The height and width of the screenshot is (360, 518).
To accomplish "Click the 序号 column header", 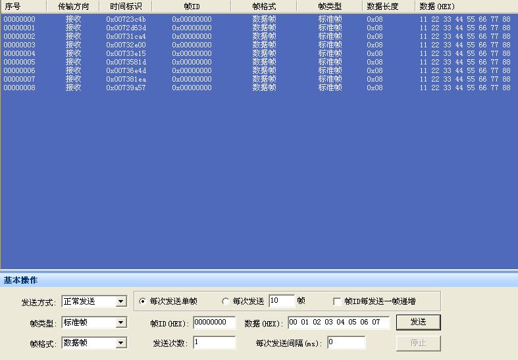I will pos(24,7).
